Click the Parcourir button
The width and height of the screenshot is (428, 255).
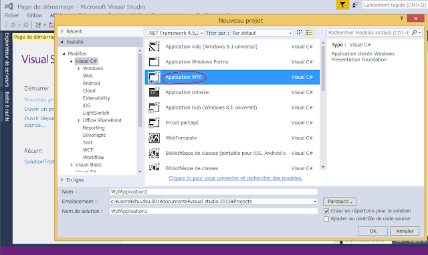click(x=340, y=202)
